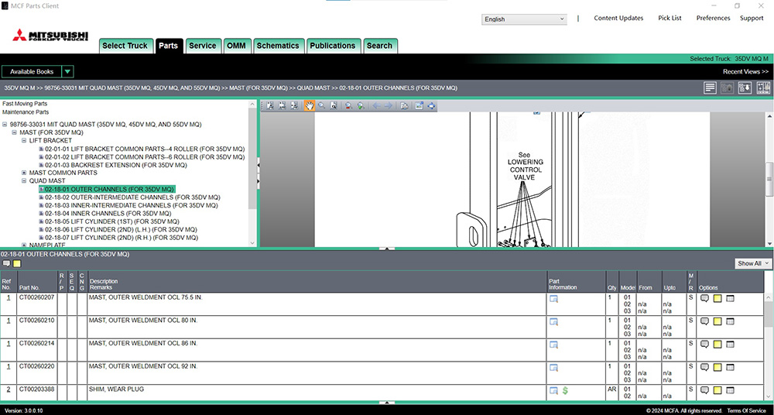Screen dimensions: 774x415
Task: Click the table icon for CT00260214
Action: (730, 344)
